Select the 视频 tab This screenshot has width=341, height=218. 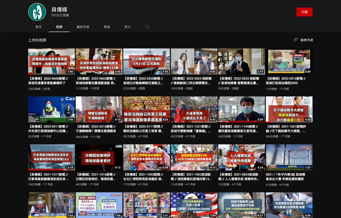(59, 27)
